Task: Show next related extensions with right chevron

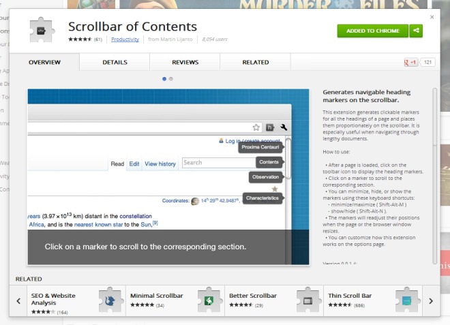Action: point(431,301)
